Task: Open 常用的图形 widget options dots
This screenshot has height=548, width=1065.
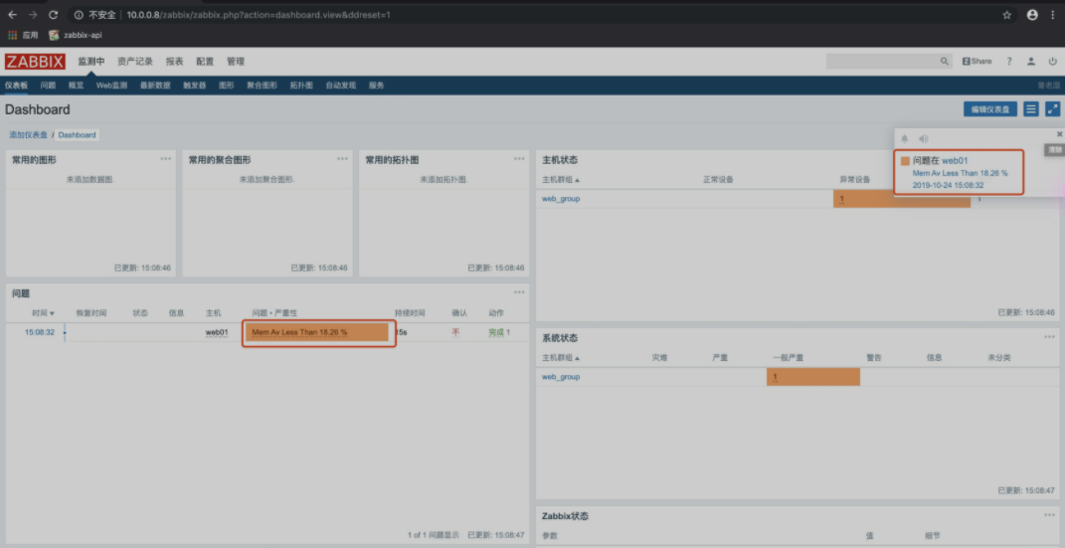Action: coord(166,159)
